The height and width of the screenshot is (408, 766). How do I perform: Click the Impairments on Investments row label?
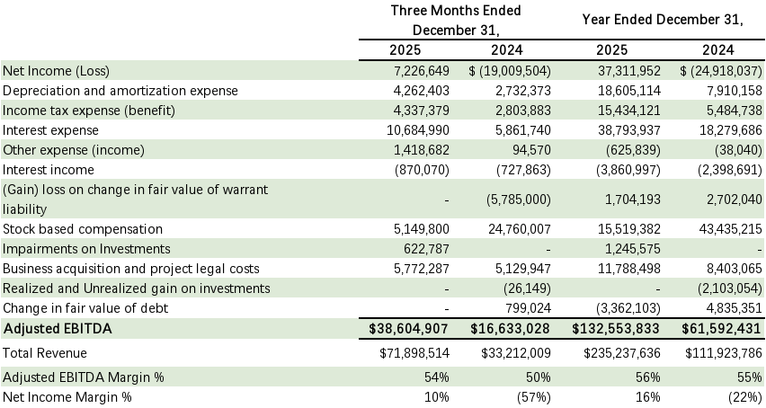(87, 249)
